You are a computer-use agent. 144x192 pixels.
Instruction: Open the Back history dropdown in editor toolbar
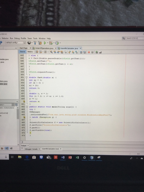43,52
